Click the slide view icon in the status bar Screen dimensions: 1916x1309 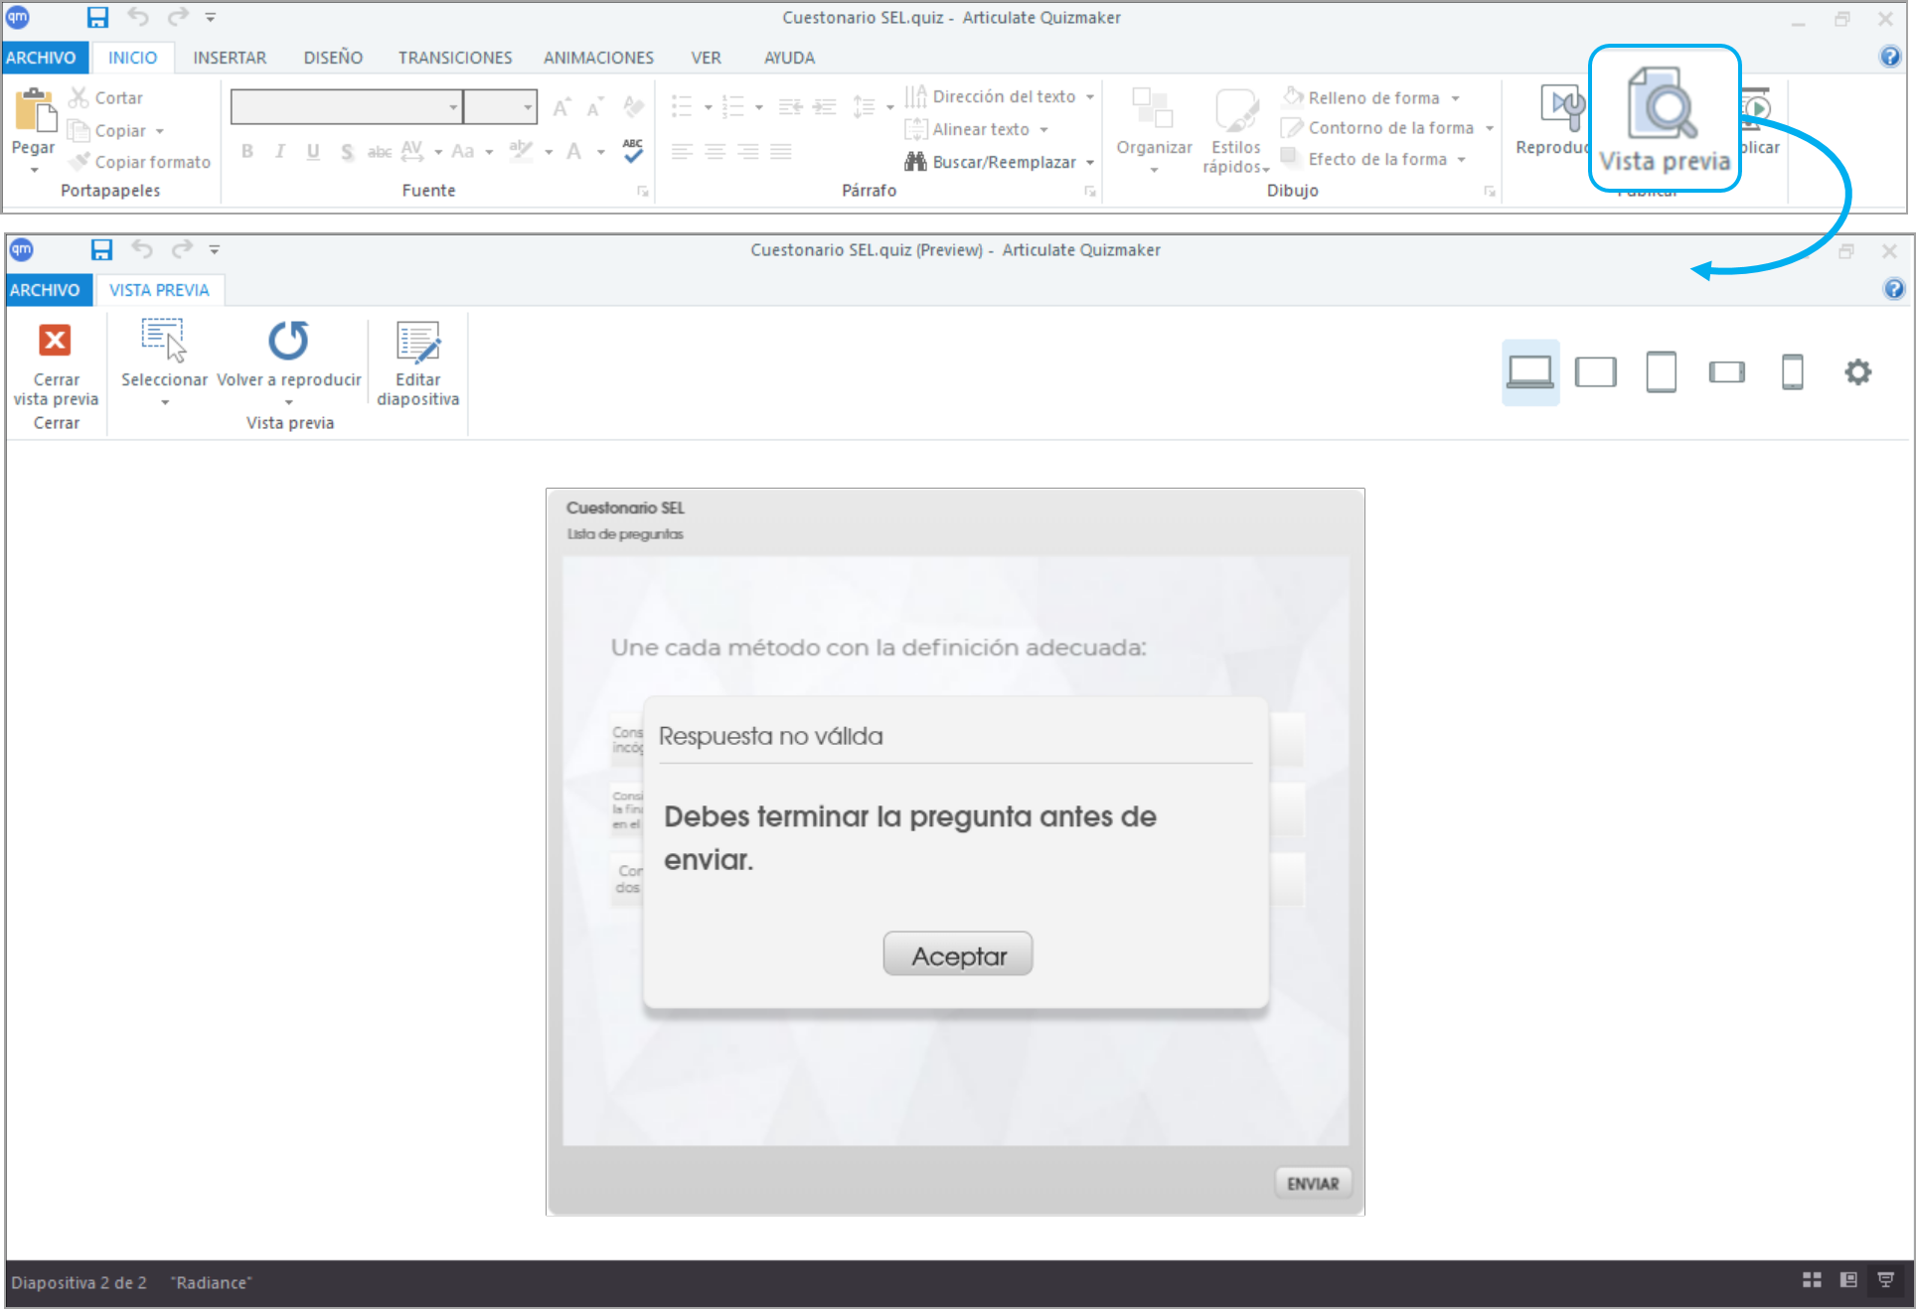pos(1848,1280)
